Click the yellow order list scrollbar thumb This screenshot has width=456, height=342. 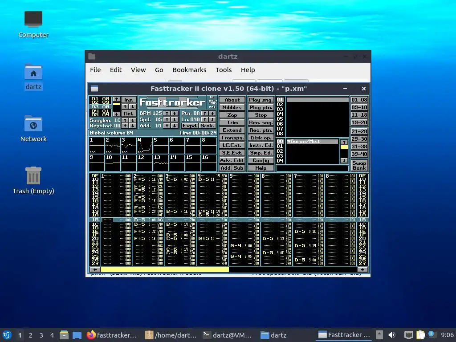[x=116, y=104]
